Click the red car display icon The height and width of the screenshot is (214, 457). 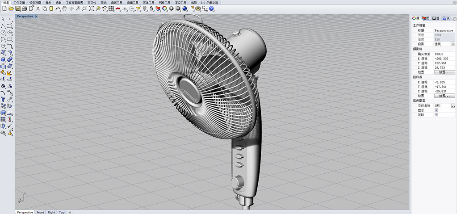coord(118,8)
